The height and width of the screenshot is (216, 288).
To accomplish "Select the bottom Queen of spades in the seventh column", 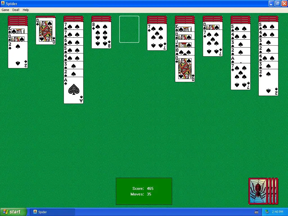I will pos(185,69).
